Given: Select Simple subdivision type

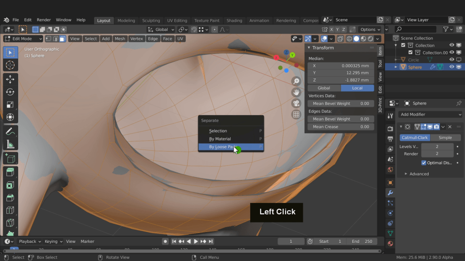Looking at the screenshot, I should point(445,138).
